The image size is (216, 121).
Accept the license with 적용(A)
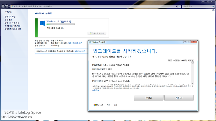coord(179,98)
